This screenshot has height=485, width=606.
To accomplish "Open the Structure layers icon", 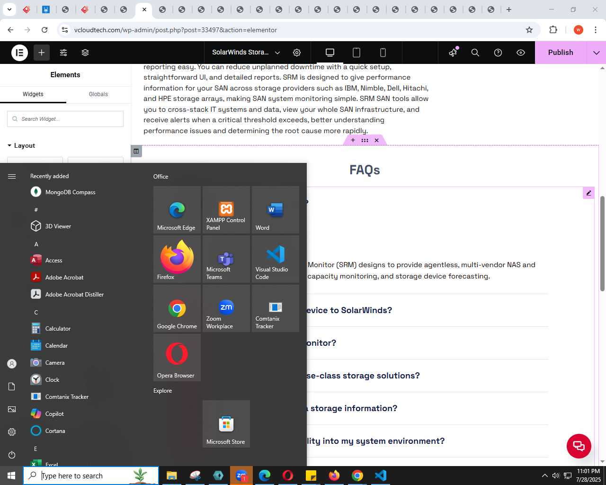I will pyautogui.click(x=85, y=53).
